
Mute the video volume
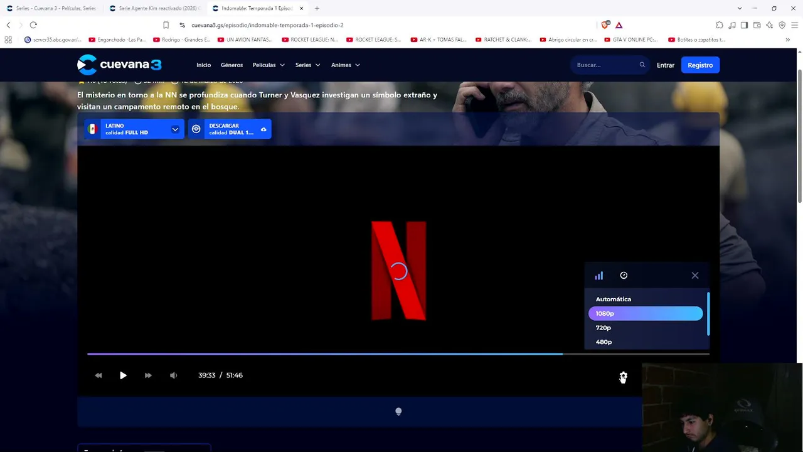click(174, 375)
